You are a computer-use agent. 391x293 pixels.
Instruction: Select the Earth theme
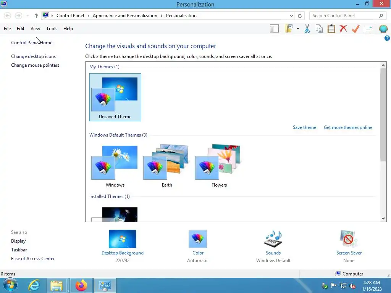(166, 166)
